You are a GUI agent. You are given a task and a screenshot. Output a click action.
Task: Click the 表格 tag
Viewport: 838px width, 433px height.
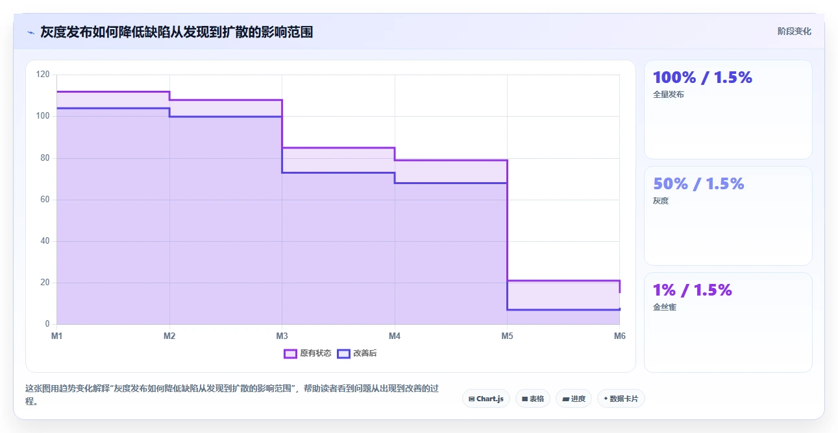(533, 399)
